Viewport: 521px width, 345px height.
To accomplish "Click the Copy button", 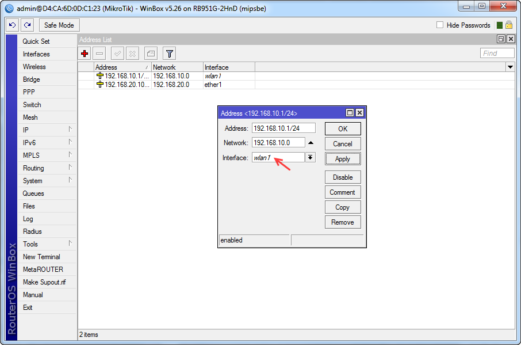I will (x=343, y=207).
